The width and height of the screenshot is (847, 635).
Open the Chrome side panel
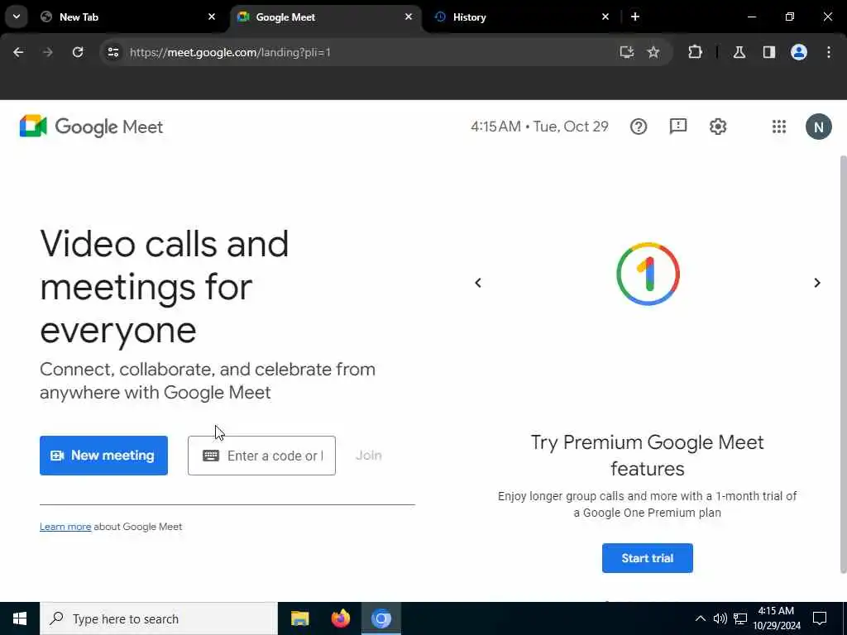click(768, 52)
